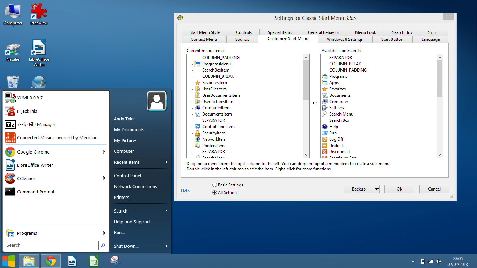Click the search magnifier icon beside start search box

[103, 245]
